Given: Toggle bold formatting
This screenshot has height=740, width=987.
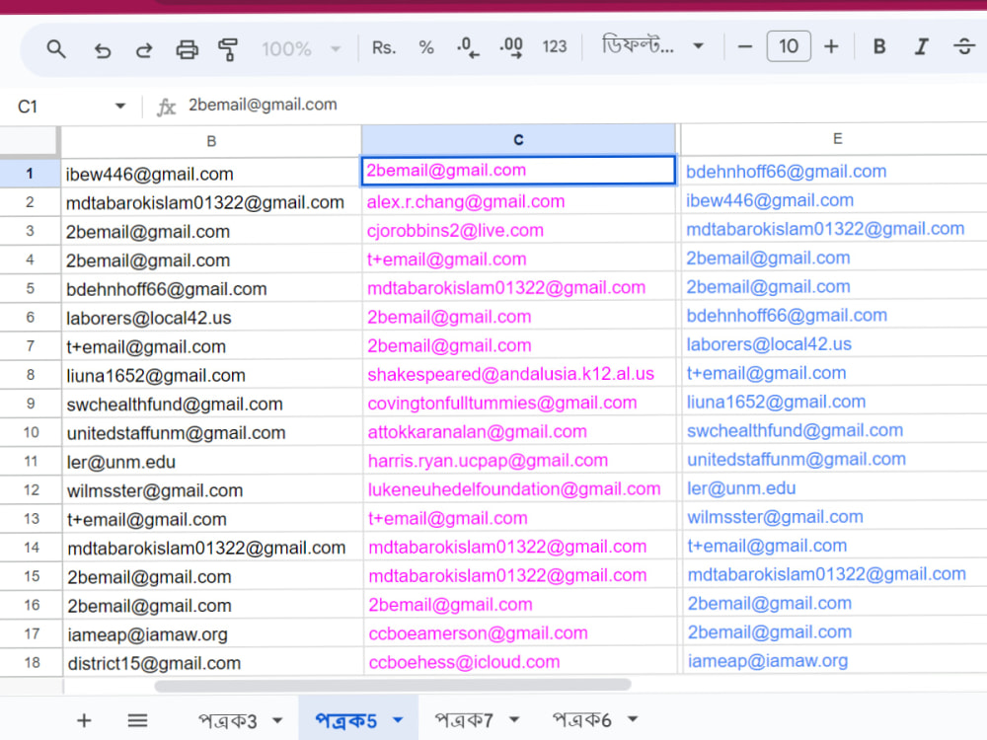Looking at the screenshot, I should point(879,46).
